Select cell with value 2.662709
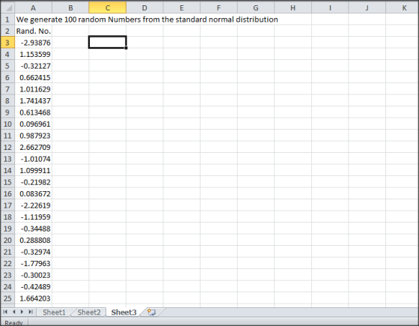The height and width of the screenshot is (326, 419). click(34, 147)
